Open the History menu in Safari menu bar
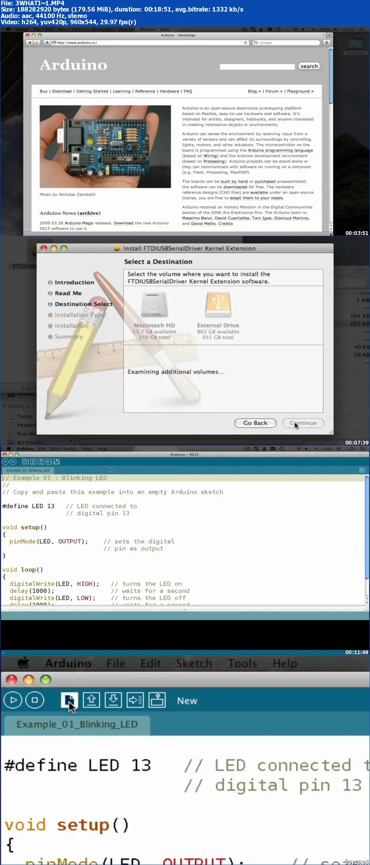 pyautogui.click(x=80, y=29)
